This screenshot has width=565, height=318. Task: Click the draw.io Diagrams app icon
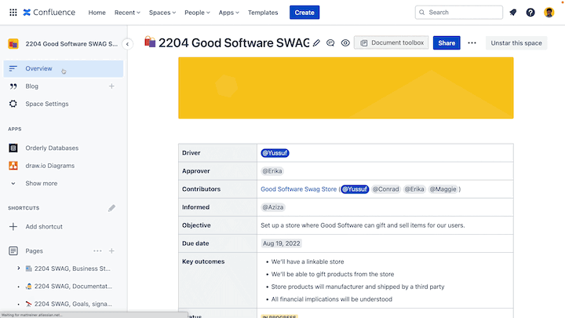pos(13,166)
